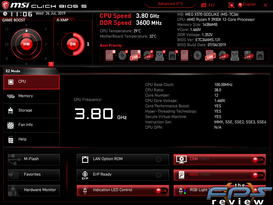Click the DDR Voltage 1.352V line

point(195,35)
